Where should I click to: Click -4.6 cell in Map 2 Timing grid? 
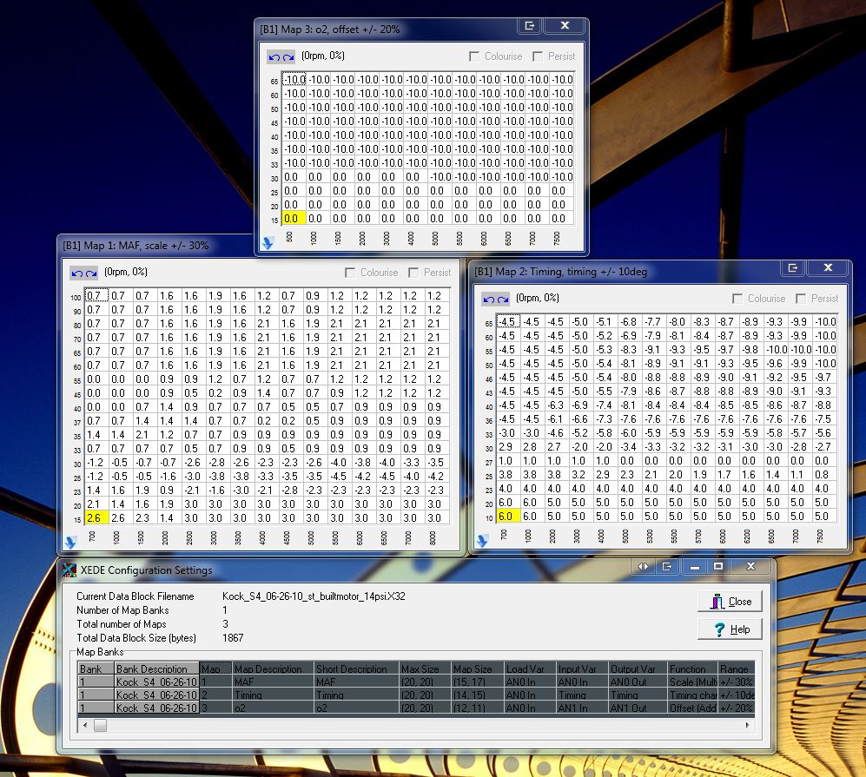point(555,433)
